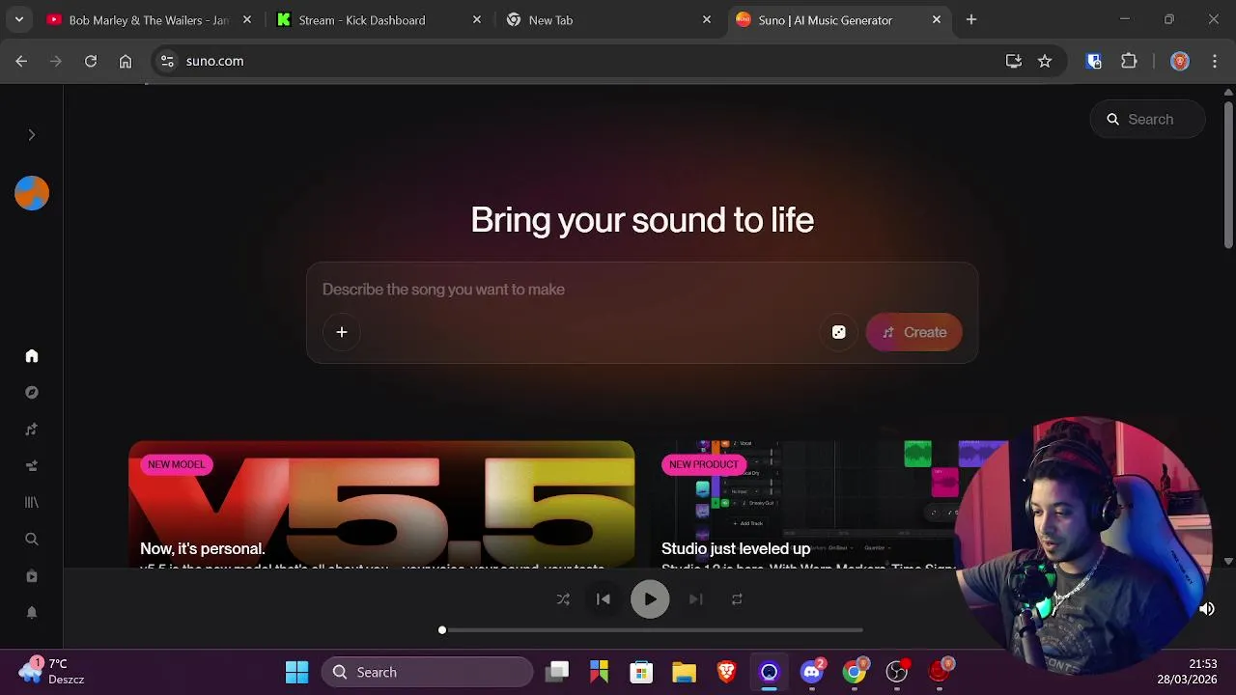1236x695 pixels.
Task: Click the suno.com address bar
Action: (x=589, y=61)
